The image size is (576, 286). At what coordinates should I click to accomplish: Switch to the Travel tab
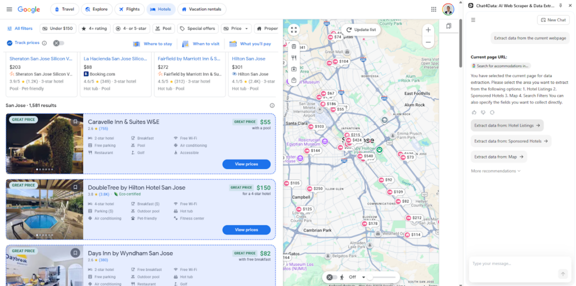coord(64,9)
